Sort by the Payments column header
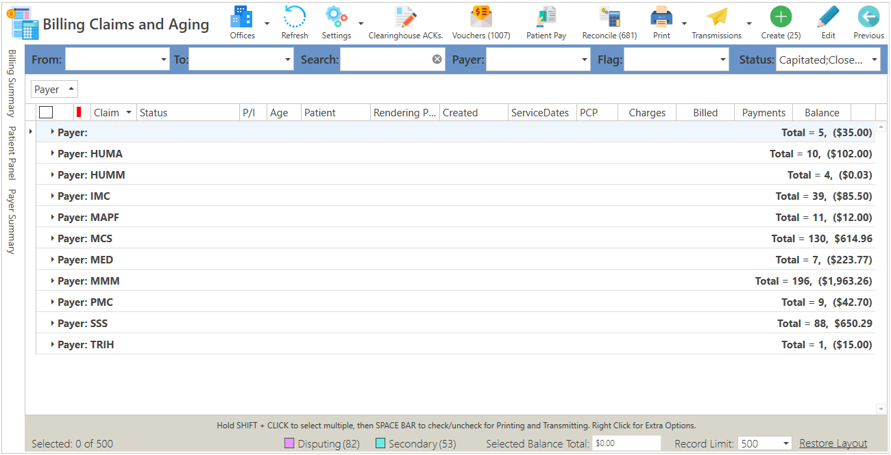The image size is (891, 455). click(764, 113)
